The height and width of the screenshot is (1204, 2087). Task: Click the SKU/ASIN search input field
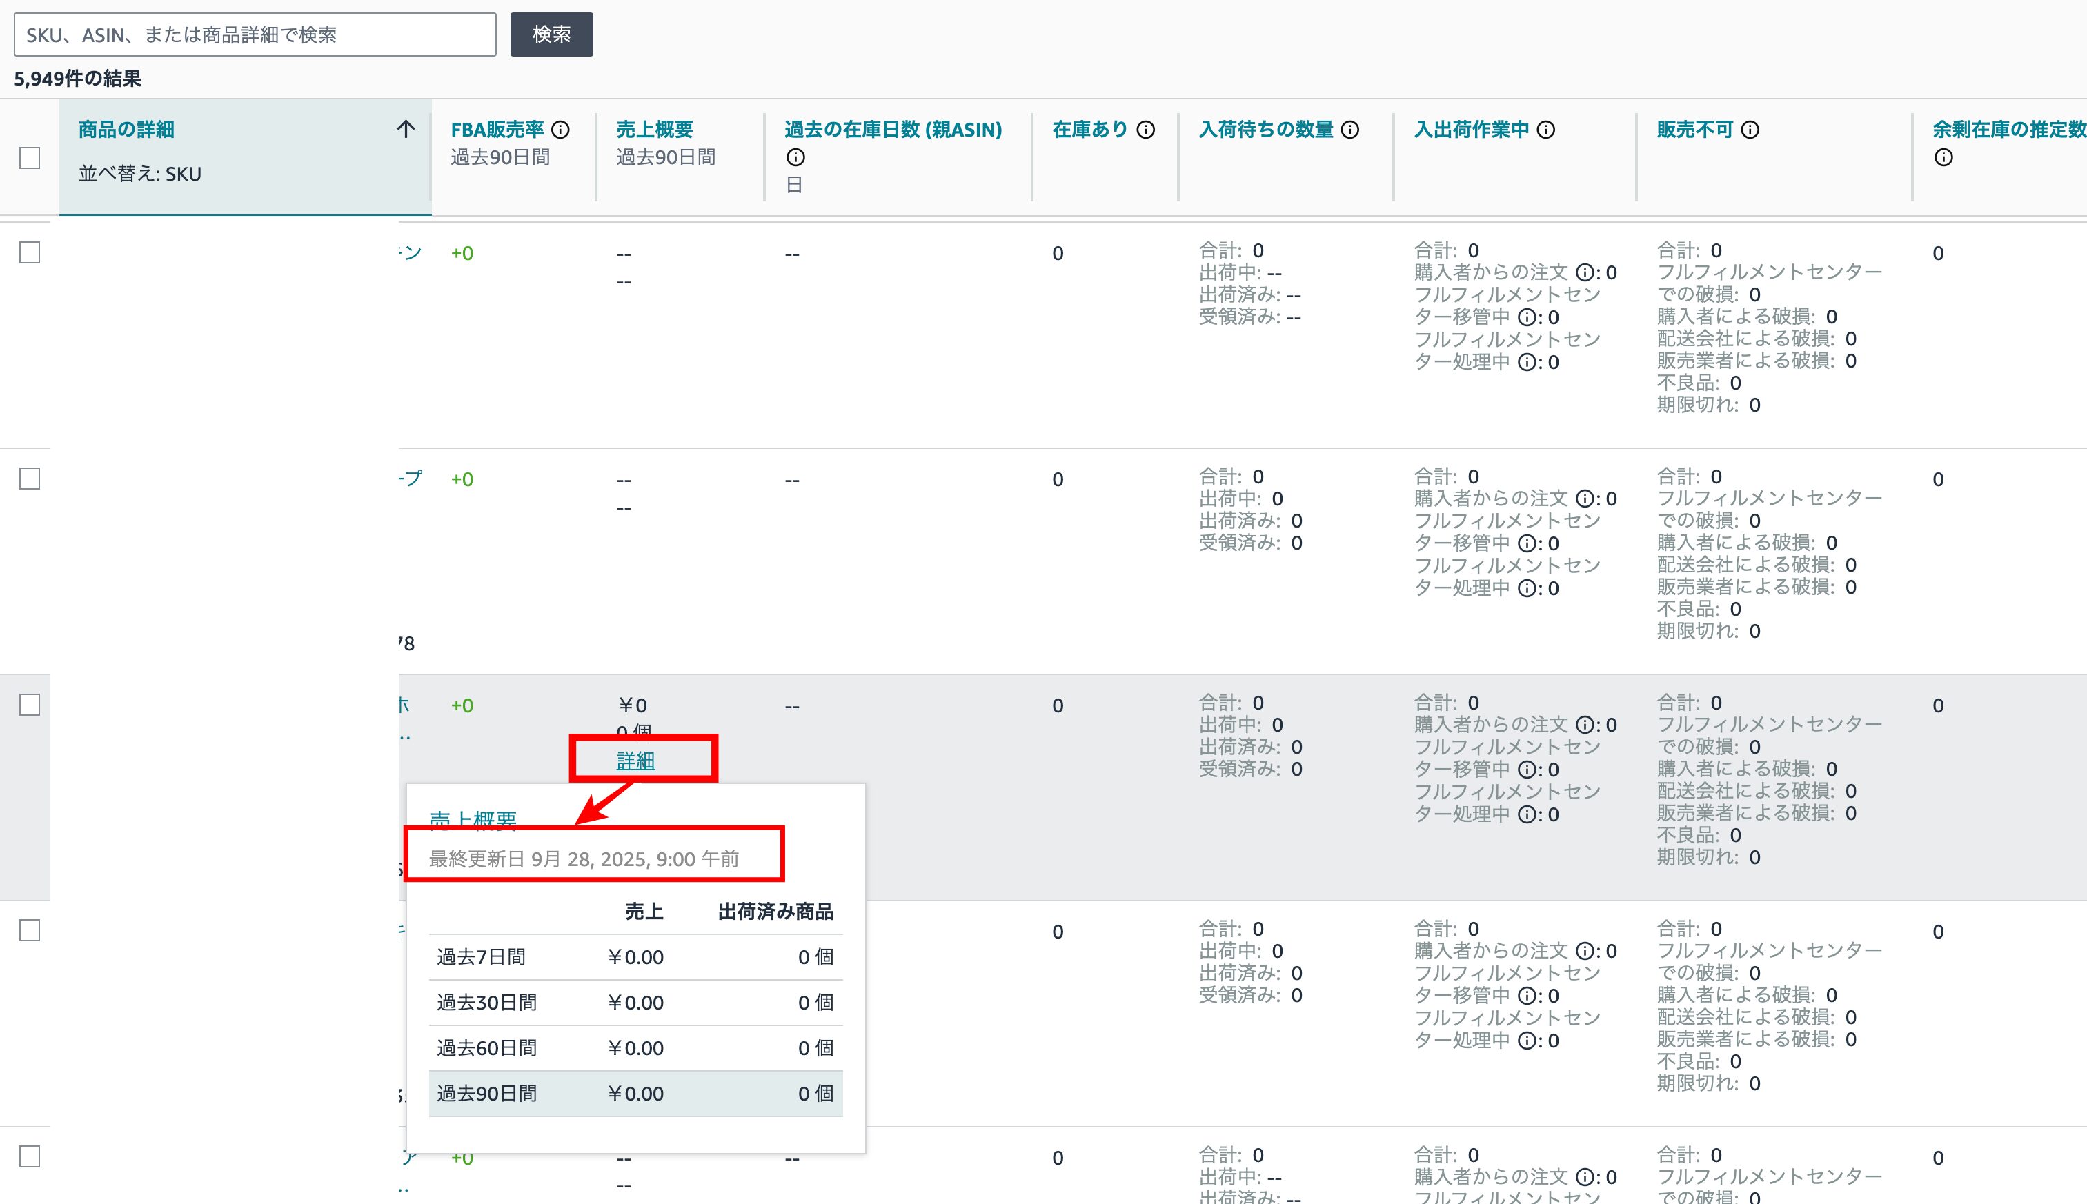click(255, 34)
